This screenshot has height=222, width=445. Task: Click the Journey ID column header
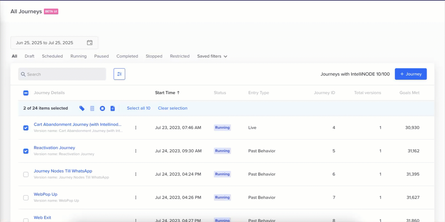[x=324, y=93]
